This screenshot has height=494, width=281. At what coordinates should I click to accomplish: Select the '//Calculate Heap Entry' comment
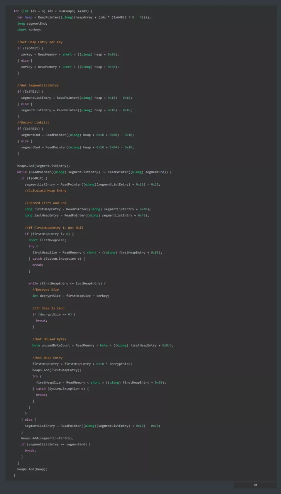pos(46,190)
